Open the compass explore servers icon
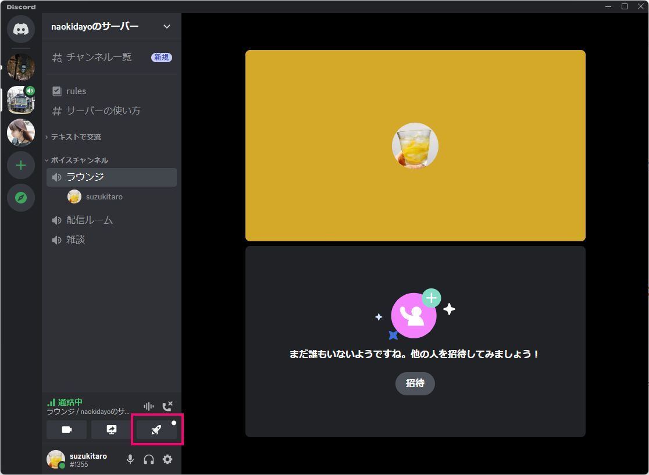649x475 pixels. (x=21, y=198)
